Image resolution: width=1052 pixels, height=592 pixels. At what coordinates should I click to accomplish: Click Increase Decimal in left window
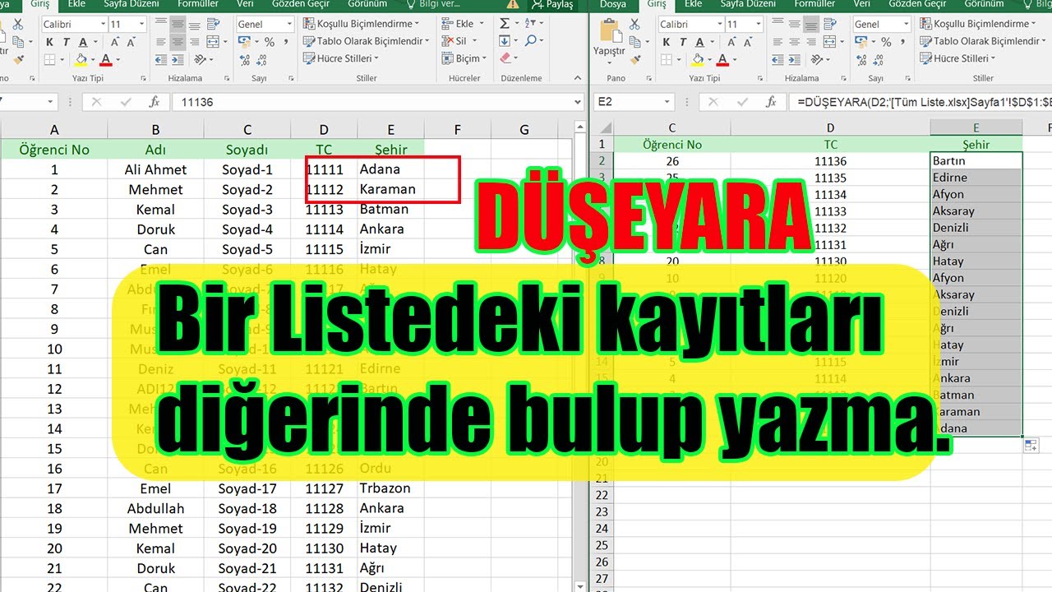pyautogui.click(x=247, y=60)
